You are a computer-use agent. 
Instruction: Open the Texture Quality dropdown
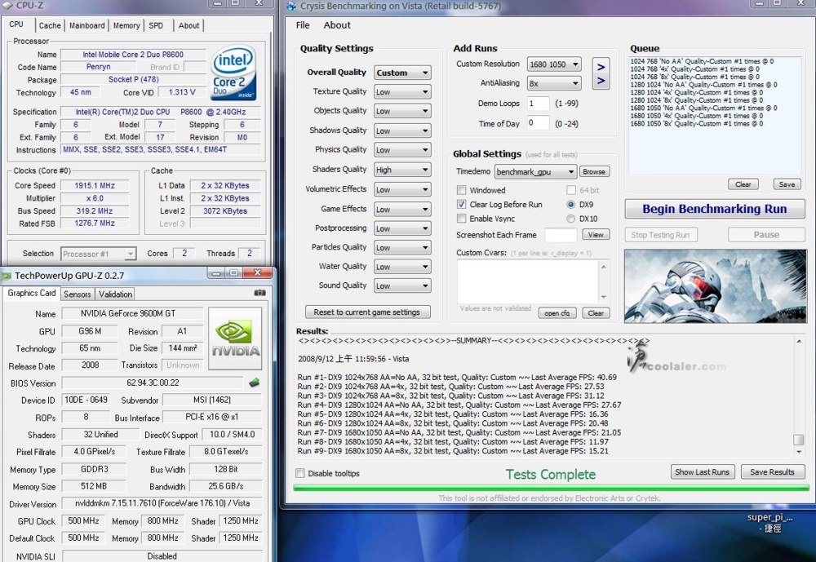click(x=402, y=92)
